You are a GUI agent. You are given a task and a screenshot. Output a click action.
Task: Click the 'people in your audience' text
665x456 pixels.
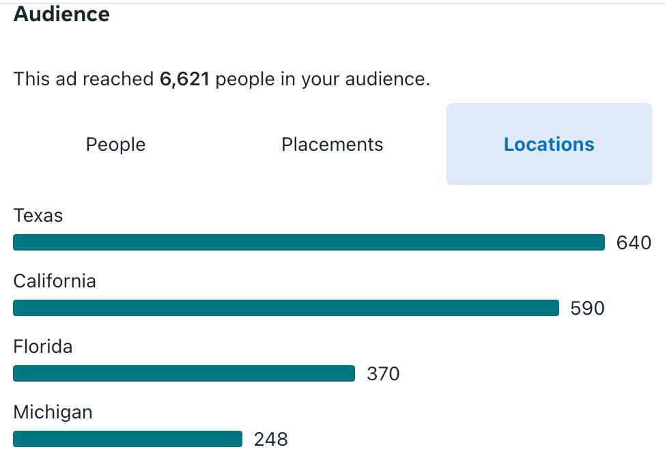323,79
